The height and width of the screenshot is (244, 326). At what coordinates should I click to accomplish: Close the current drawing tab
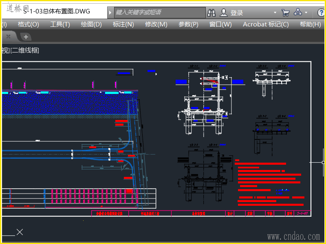click(8, 37)
